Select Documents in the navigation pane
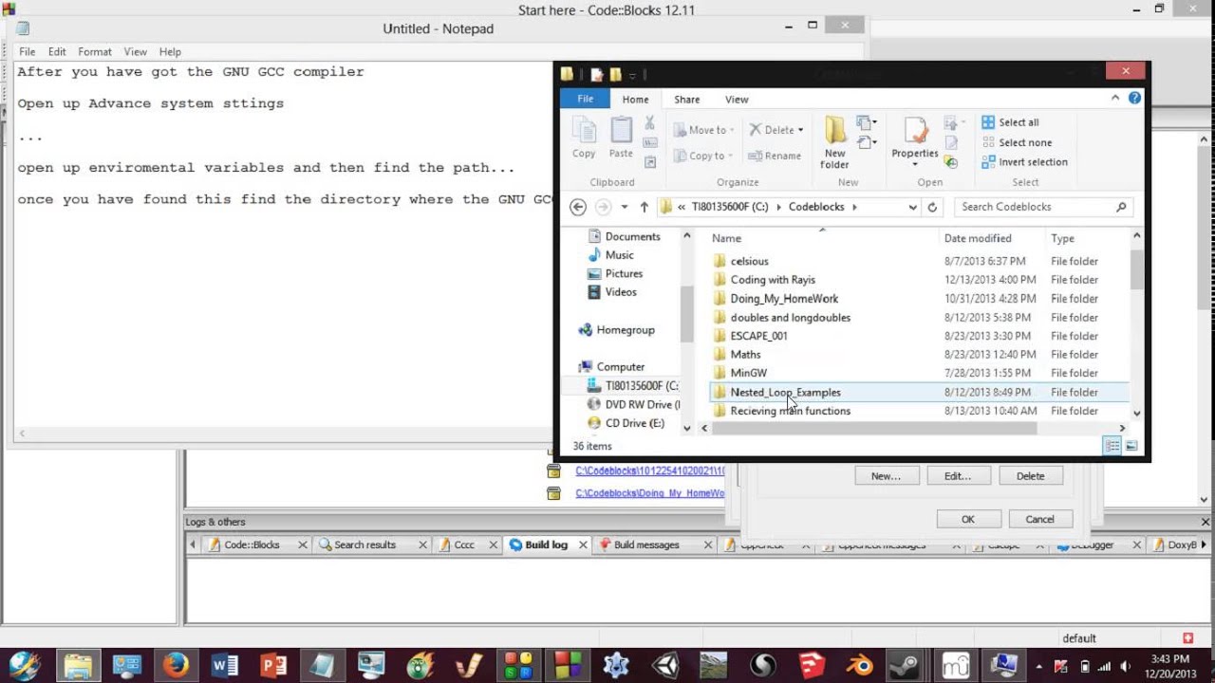 click(632, 236)
